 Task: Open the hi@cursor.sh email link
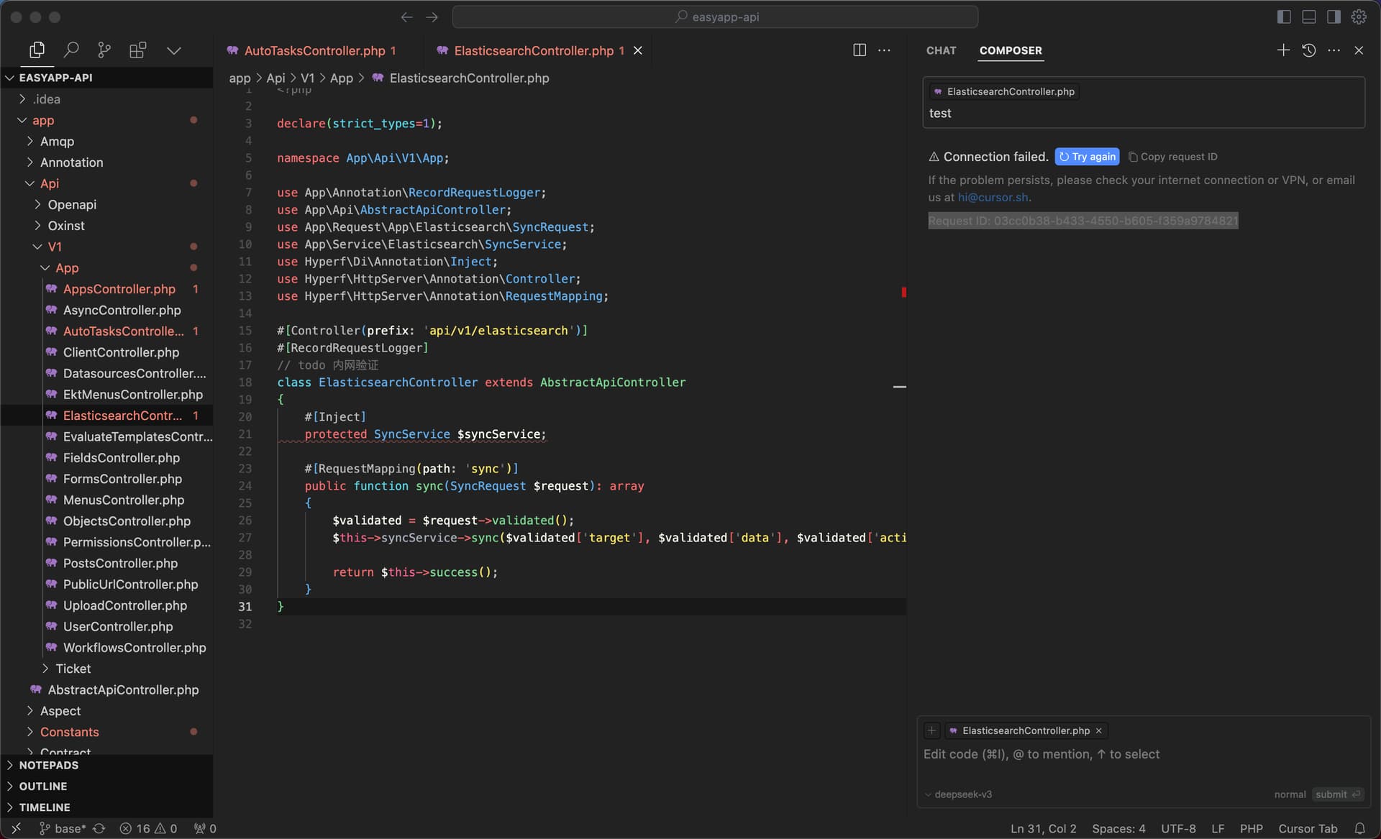point(993,197)
